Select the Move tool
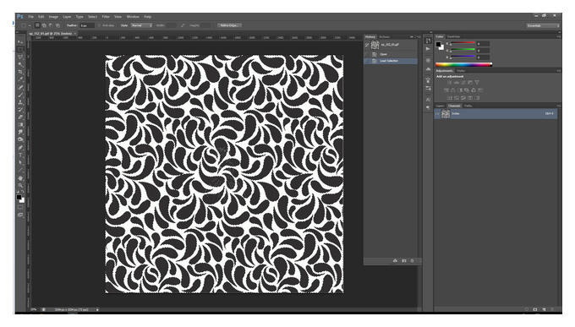Viewport: 575px width, 327px height. 20,41
